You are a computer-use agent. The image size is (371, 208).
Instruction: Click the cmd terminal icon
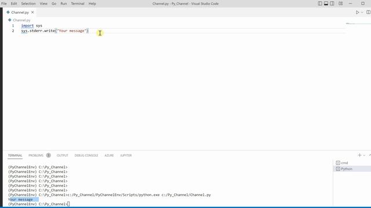coord(338,163)
